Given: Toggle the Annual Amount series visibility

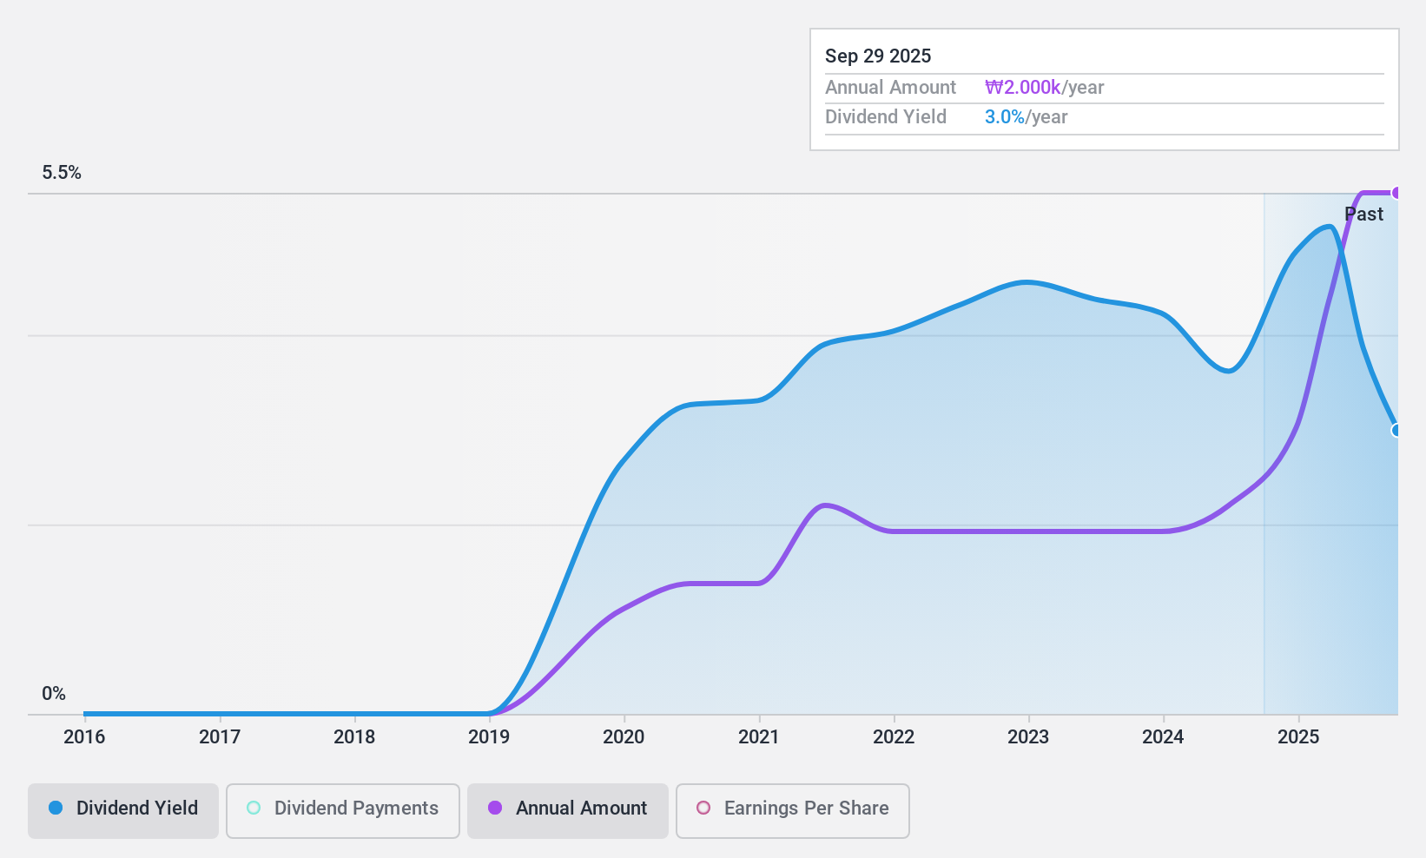Looking at the screenshot, I should coord(567,808).
